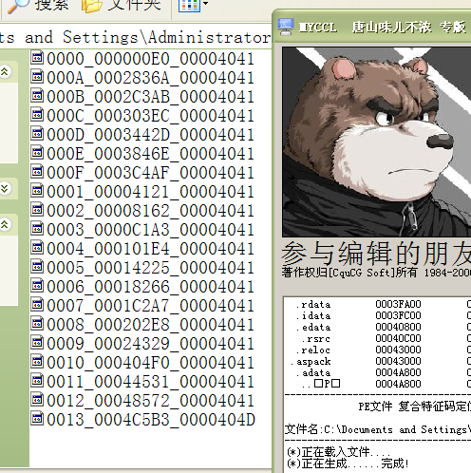Click file icon of 000F_0003C4AF_00004041
The width and height of the screenshot is (471, 473).
click(37, 171)
